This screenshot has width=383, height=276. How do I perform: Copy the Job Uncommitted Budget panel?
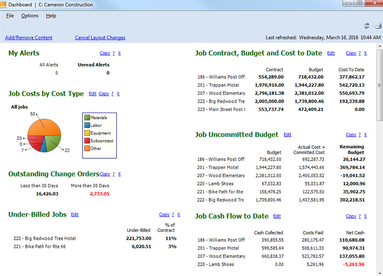(x=351, y=134)
